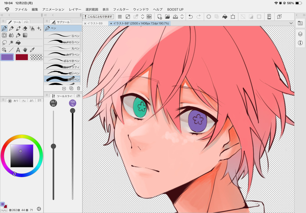Viewport: 306px width, 213px height.
Task: Open the Sub Tool palette hamburger menu
Action: point(47,21)
